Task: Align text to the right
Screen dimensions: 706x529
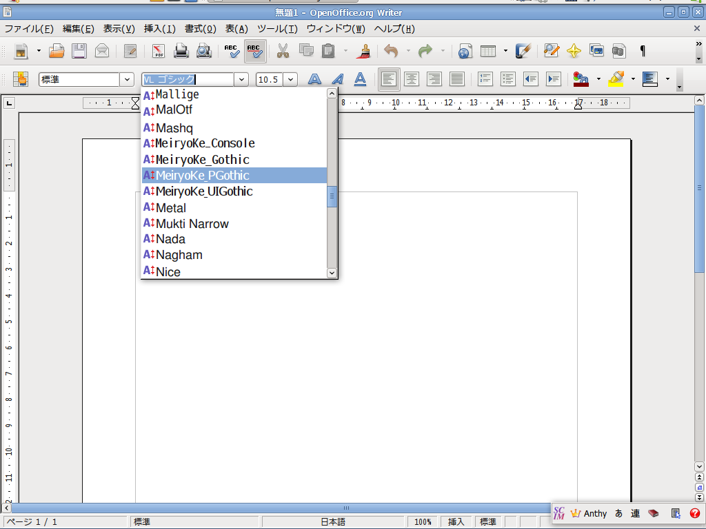Action: (434, 79)
